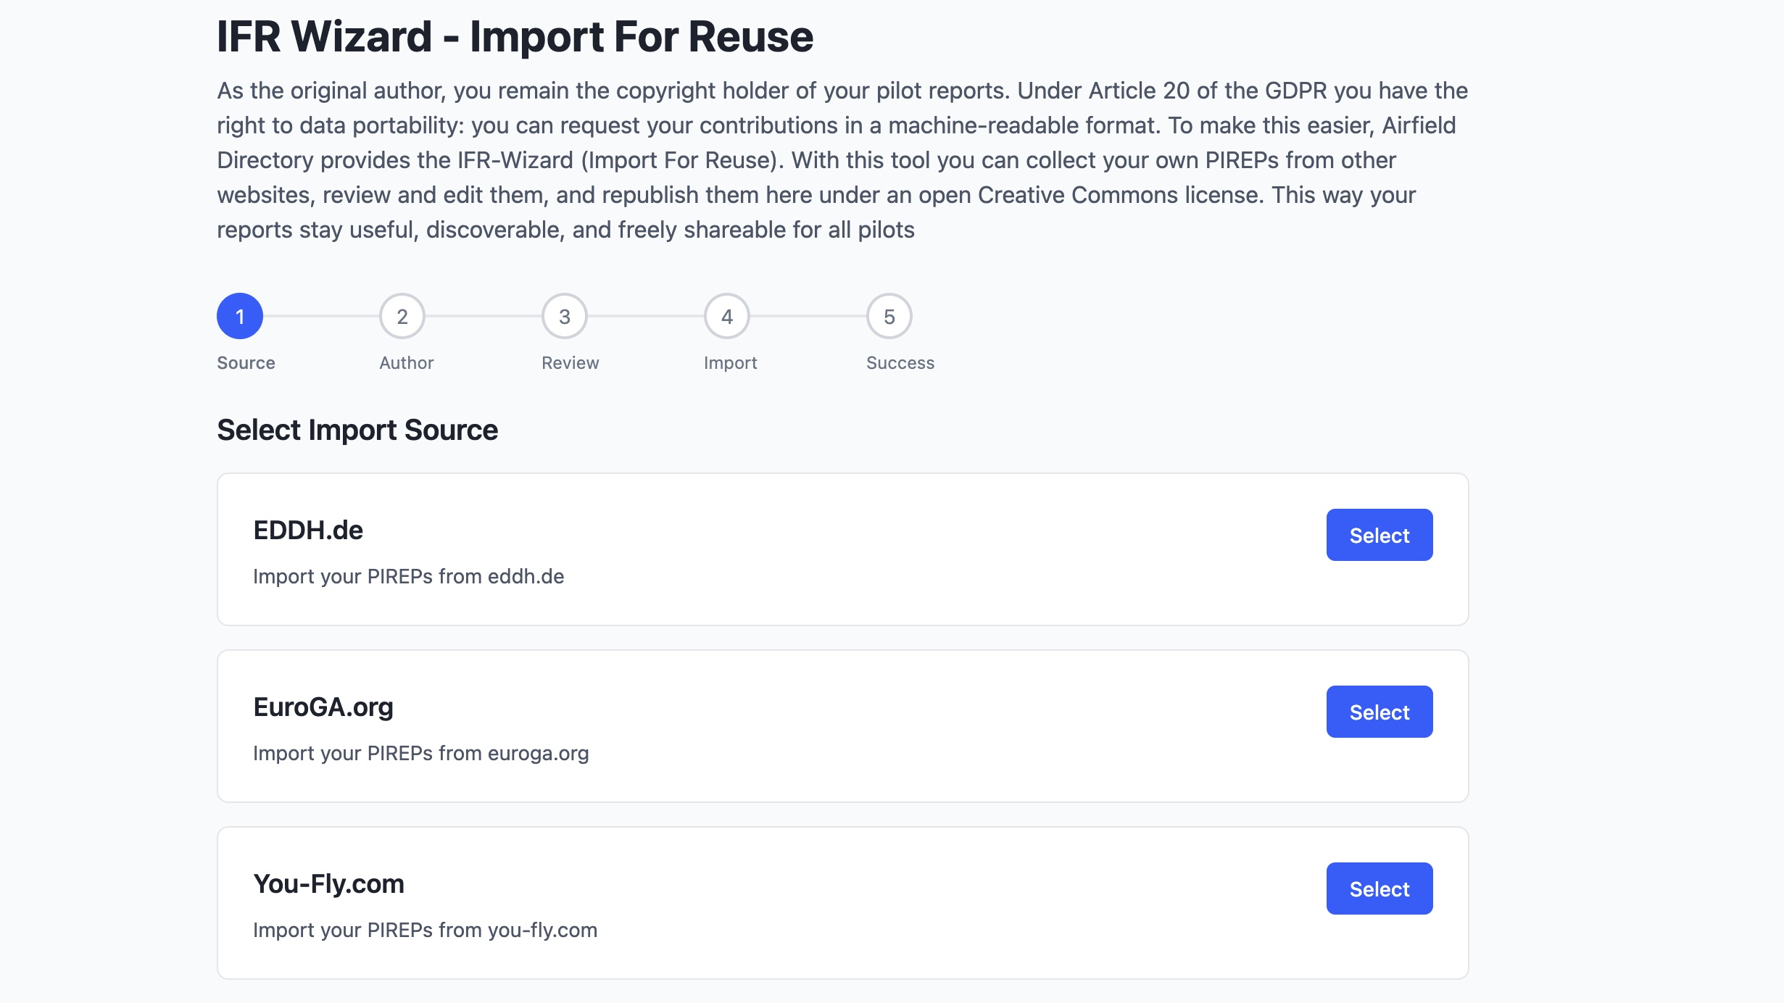Click "Import your PIREPs from euroga.org" text

pos(420,753)
